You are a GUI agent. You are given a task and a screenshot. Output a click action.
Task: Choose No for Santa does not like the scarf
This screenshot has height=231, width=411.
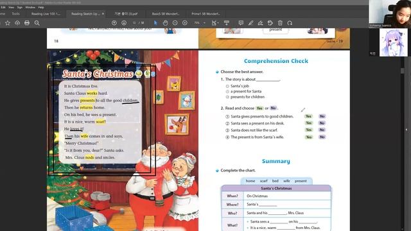click(322, 130)
